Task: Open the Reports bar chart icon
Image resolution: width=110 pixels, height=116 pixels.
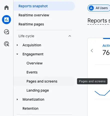Action: click(6, 20)
